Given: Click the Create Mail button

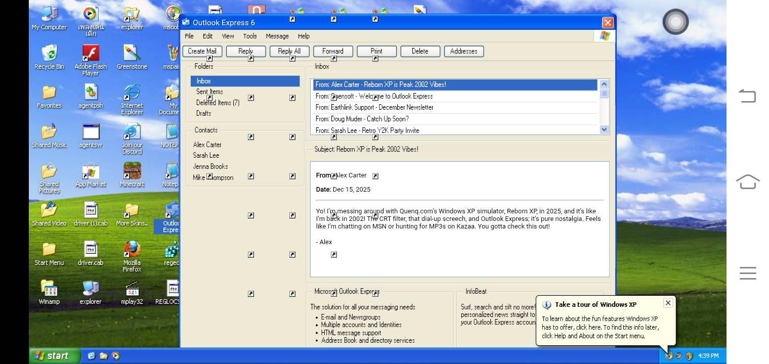Looking at the screenshot, I should tap(202, 51).
